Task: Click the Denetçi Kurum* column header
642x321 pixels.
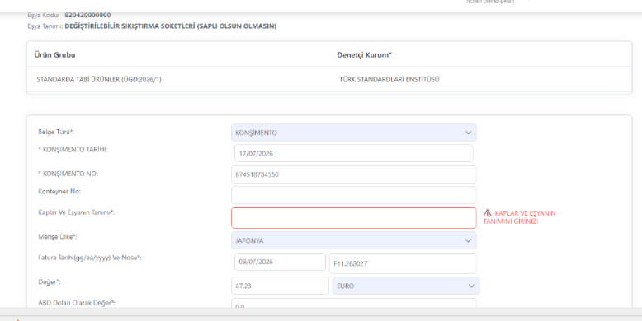Action: 365,54
